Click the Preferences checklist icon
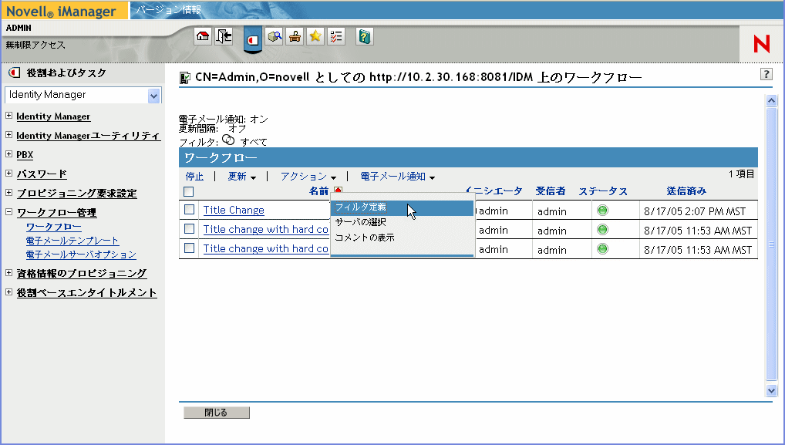Screen dimensions: 785x445 [x=336, y=36]
